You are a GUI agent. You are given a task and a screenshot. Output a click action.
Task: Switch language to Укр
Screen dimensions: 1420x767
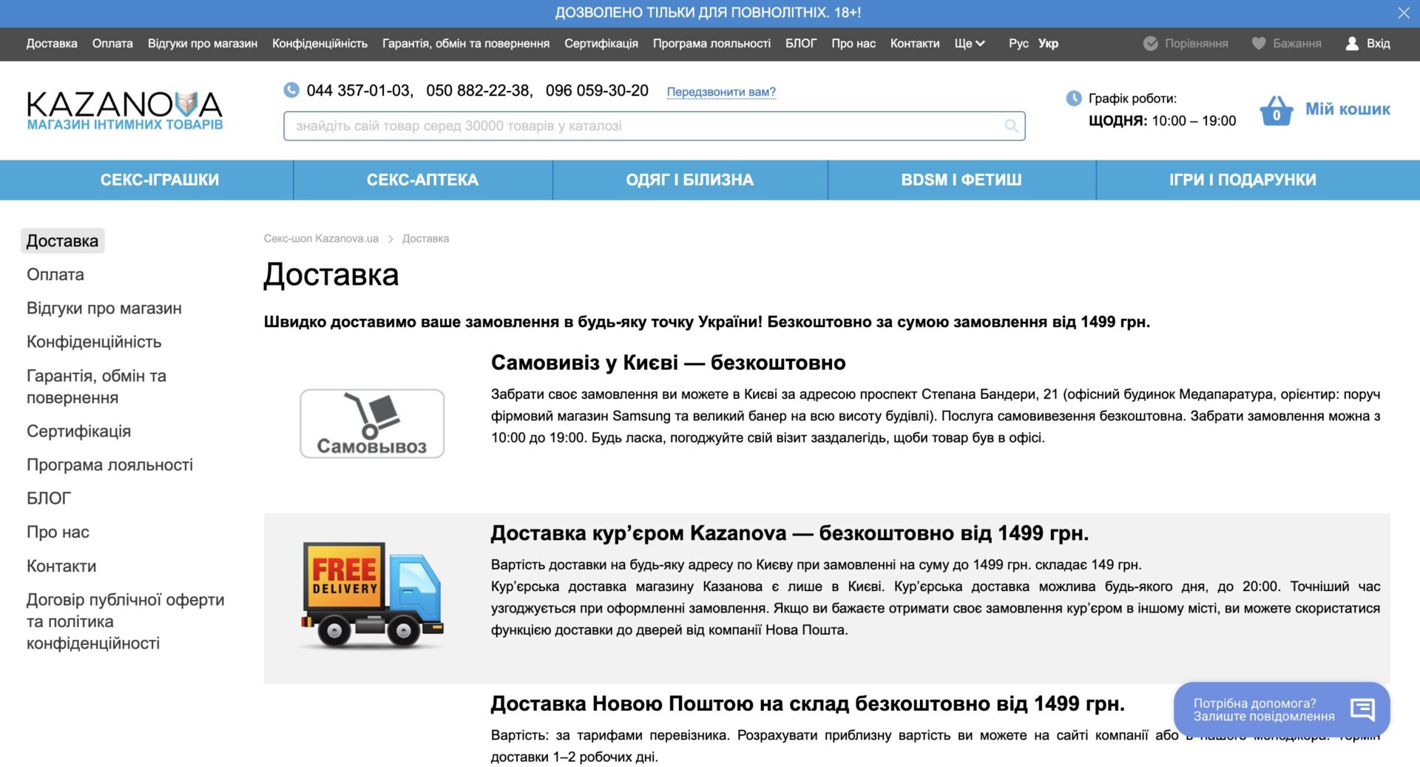click(x=1047, y=44)
